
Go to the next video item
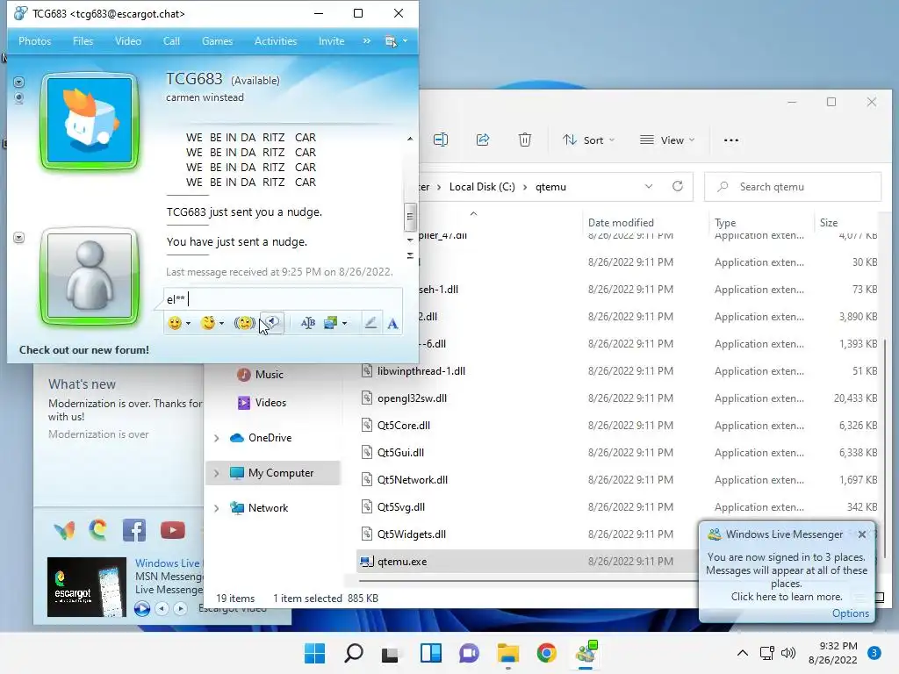(x=180, y=608)
